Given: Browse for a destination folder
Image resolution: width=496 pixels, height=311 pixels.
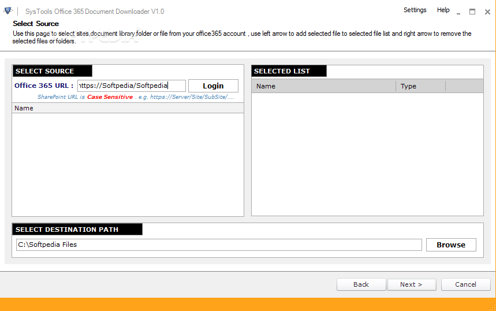Looking at the screenshot, I should tap(451, 245).
